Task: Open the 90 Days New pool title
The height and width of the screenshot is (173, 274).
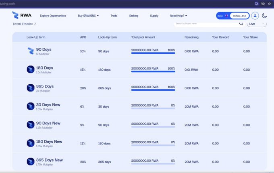Action: (x=48, y=123)
